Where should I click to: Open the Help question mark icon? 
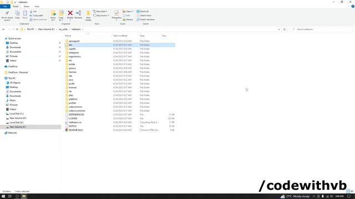(353, 7)
